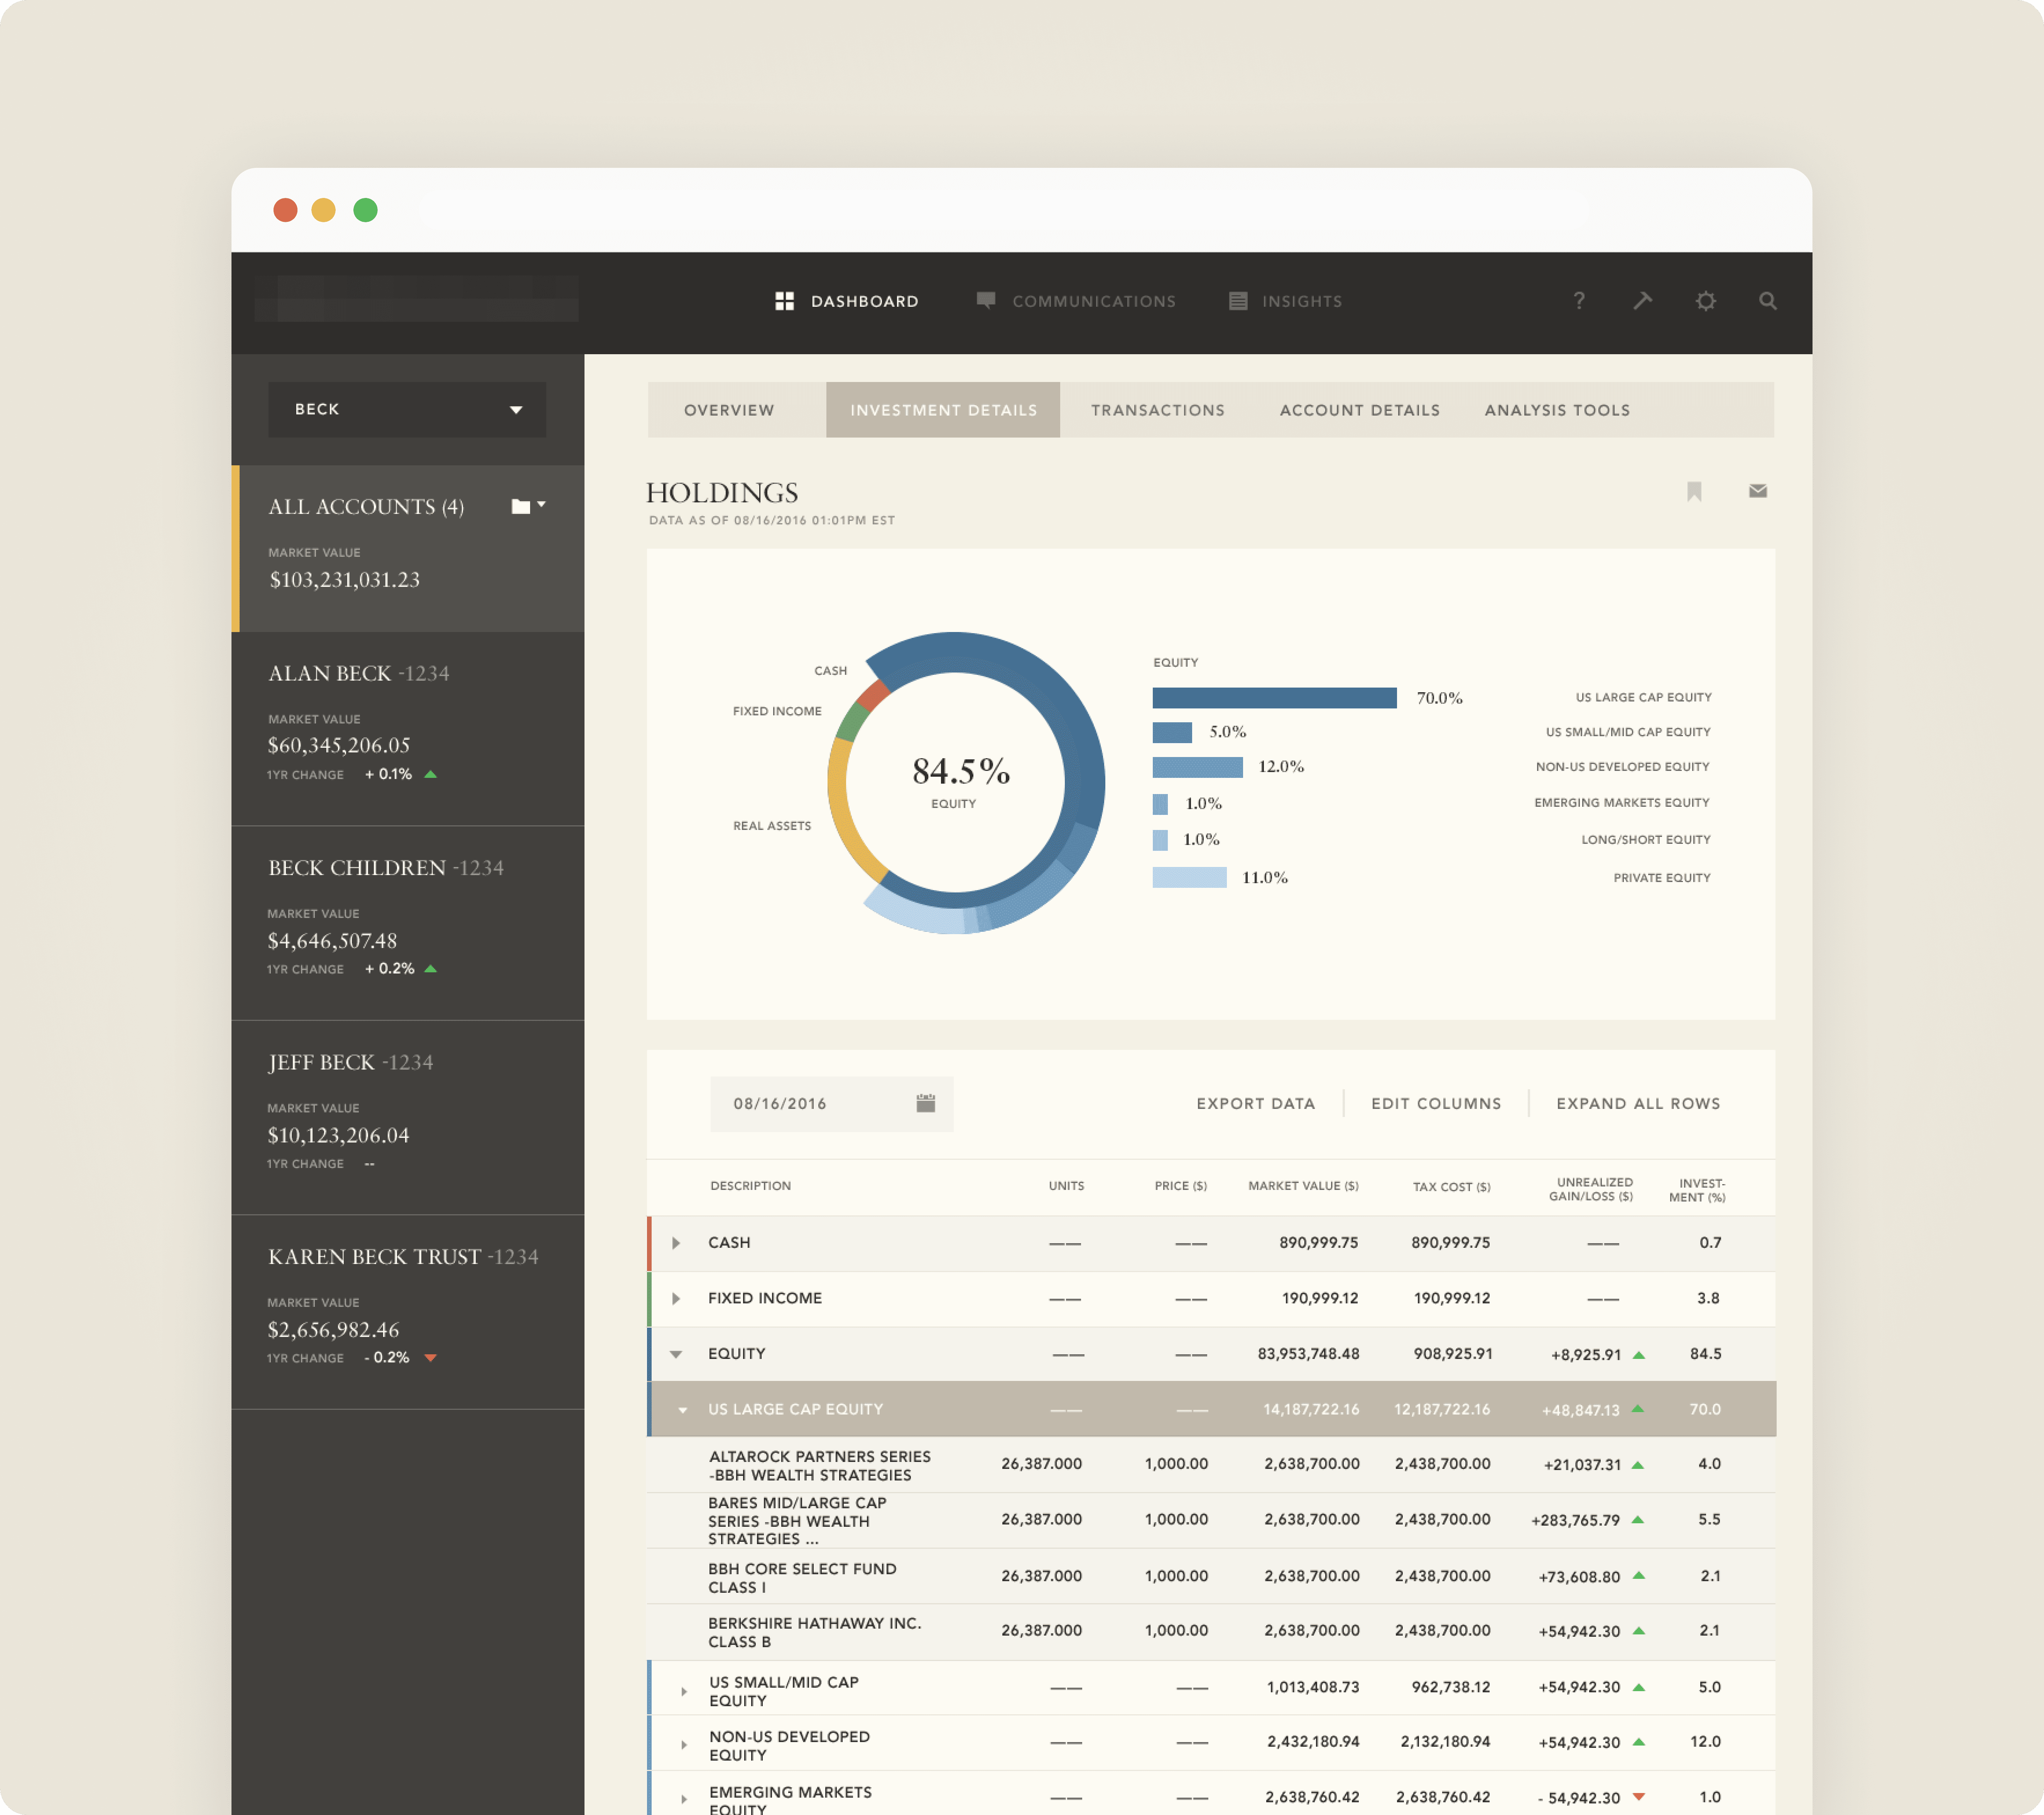Image resolution: width=2044 pixels, height=1815 pixels.
Task: Click the red loss arrow on Emerging Markets row
Action: tap(1639, 1797)
